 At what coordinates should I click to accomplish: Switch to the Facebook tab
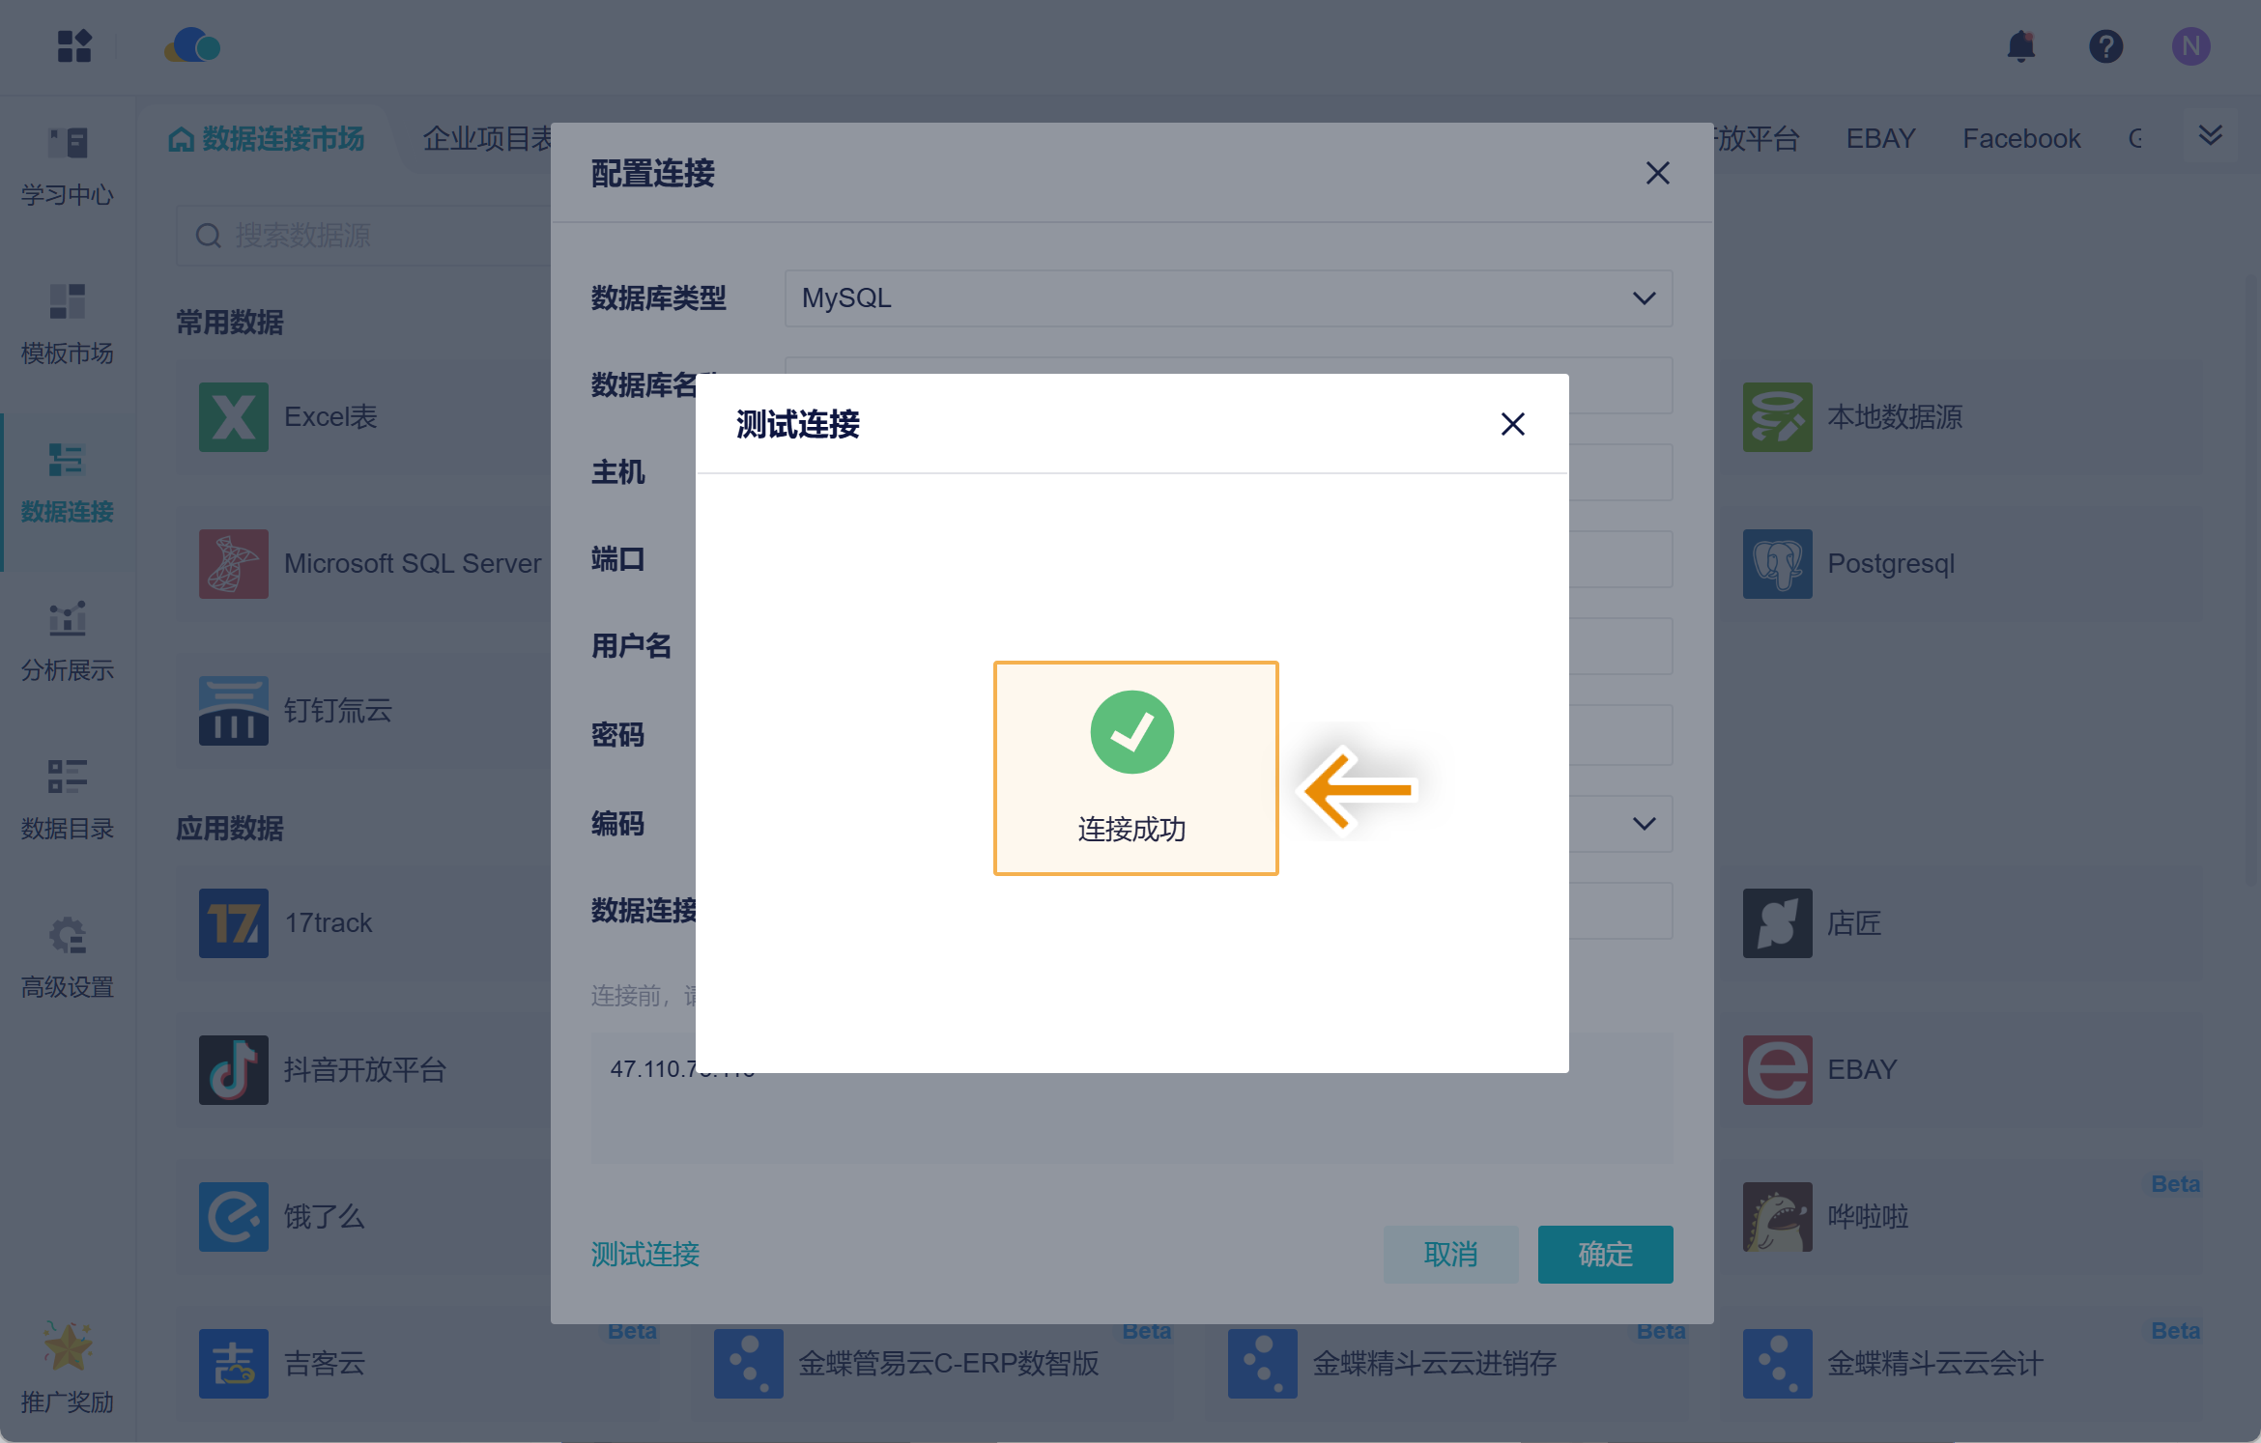tap(2020, 138)
